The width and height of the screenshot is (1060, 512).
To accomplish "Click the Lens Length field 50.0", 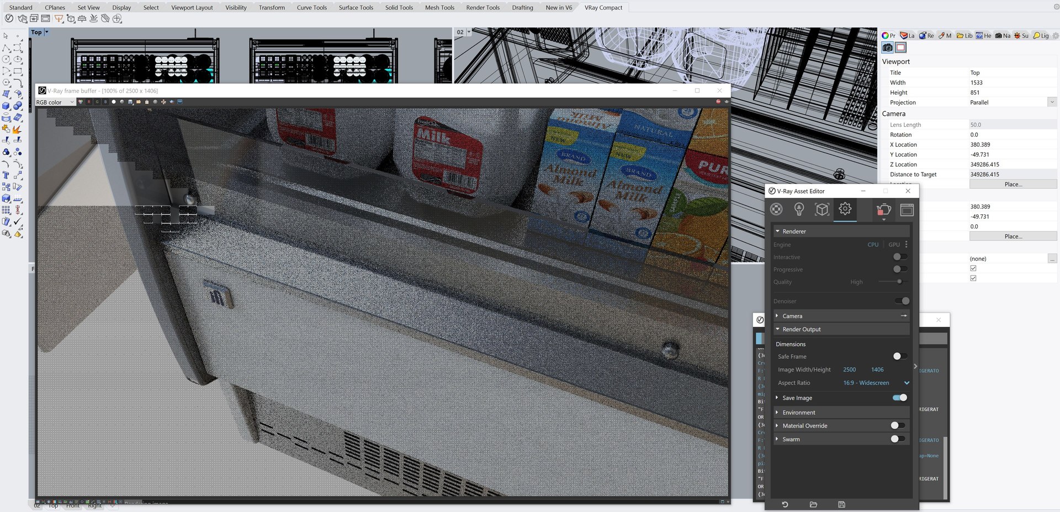I will (1013, 125).
